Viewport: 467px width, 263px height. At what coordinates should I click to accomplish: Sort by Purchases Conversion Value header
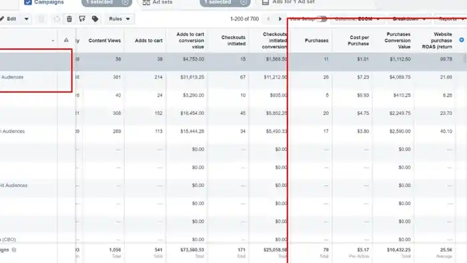(398, 41)
